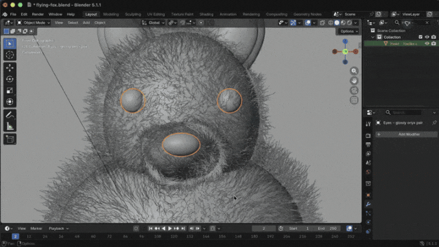Switch to material preview shading

click(343, 23)
